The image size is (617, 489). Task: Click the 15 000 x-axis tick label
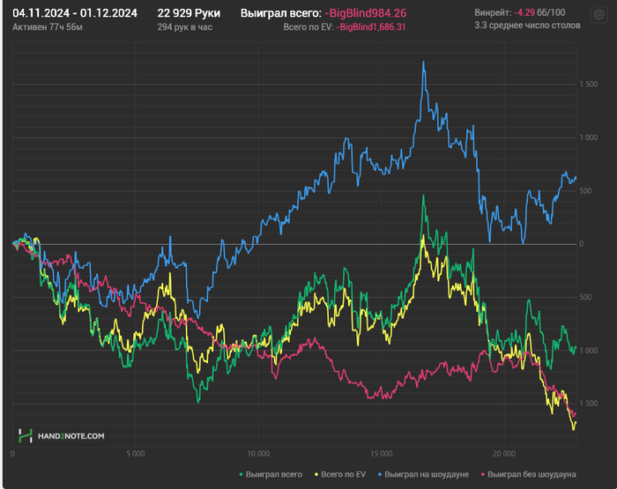click(382, 454)
